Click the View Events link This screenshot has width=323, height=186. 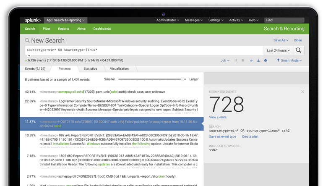(x=218, y=117)
